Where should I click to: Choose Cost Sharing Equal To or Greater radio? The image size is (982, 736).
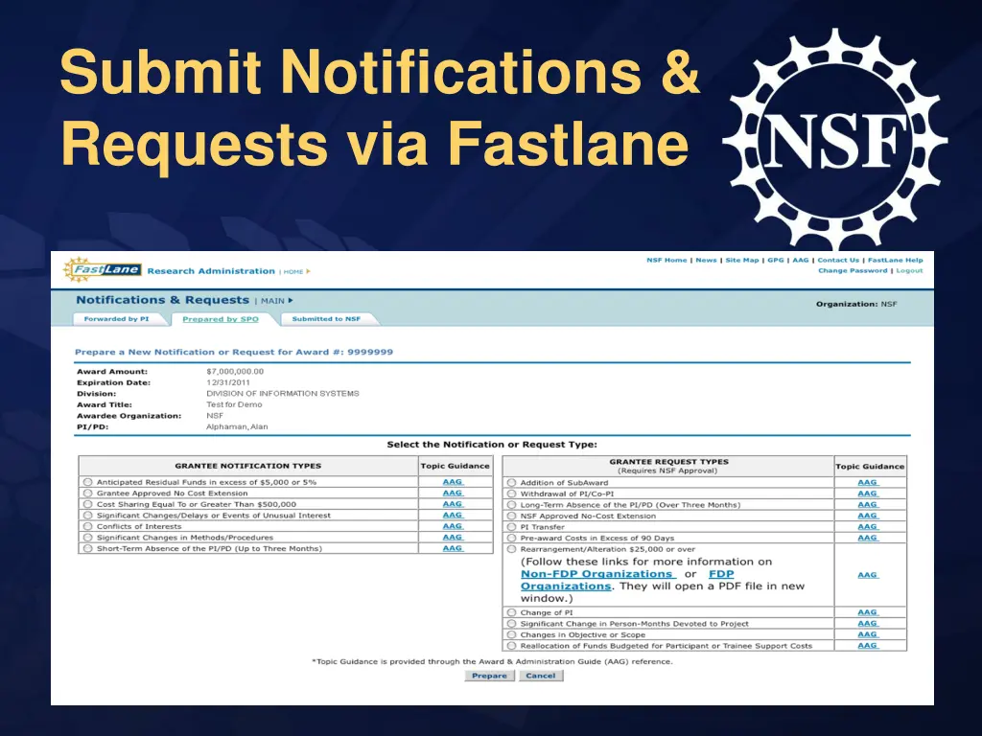coord(87,504)
